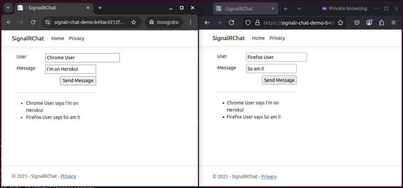Reload the page in Chrome
The width and height of the screenshot is (403, 188).
click(33, 22)
